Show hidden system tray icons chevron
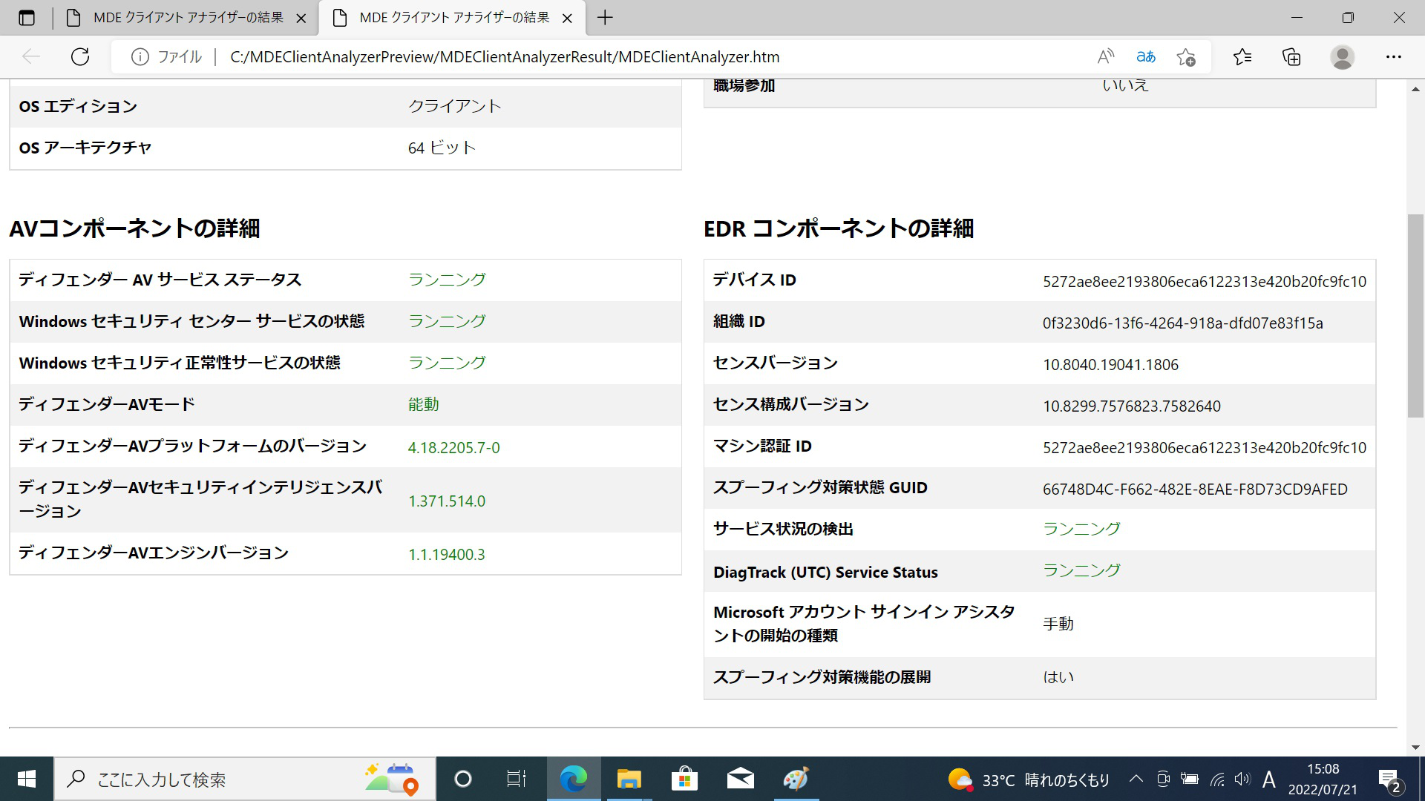Screen dimensions: 1425x801 [x=1136, y=779]
